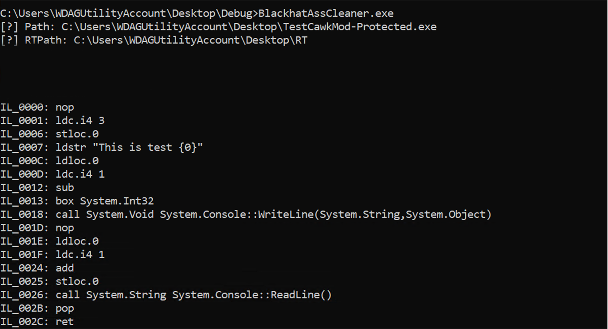This screenshot has height=329, width=608.
Task: Click the RTPath output line
Action: [x=154, y=40]
